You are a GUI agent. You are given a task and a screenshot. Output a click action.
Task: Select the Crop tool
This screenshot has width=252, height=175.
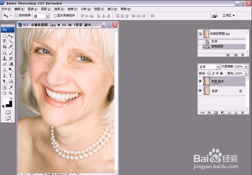[x=4, y=46]
